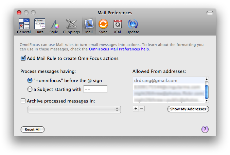The width and height of the screenshot is (230, 155).
Task: Open the archive mailbox popup menu
Action: pyautogui.click(x=74, y=109)
